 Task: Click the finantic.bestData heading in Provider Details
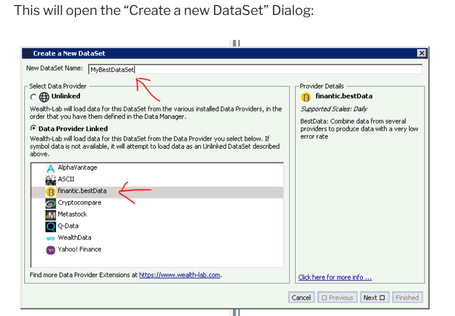click(x=344, y=96)
